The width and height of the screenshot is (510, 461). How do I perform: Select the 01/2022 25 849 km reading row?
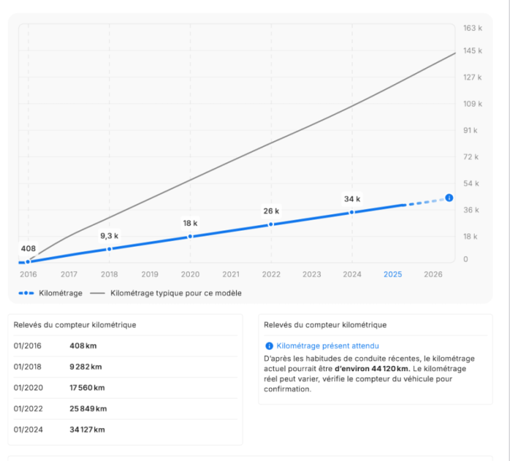(125, 409)
